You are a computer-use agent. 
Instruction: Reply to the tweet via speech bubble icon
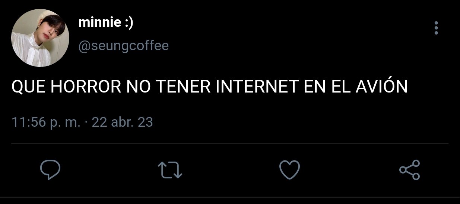(x=50, y=170)
